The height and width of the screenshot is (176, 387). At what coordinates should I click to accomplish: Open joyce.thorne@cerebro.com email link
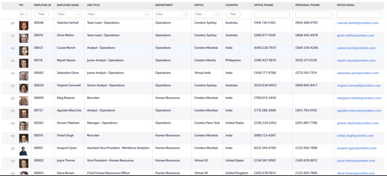(x=356, y=161)
